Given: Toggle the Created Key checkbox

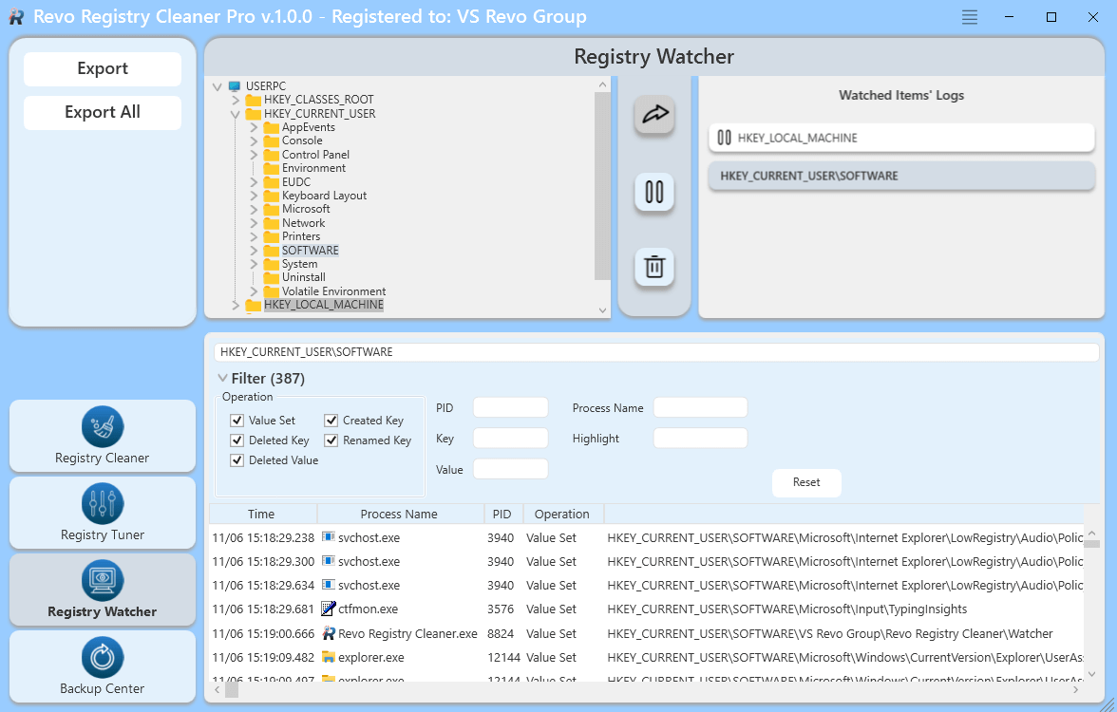Looking at the screenshot, I should [331, 421].
